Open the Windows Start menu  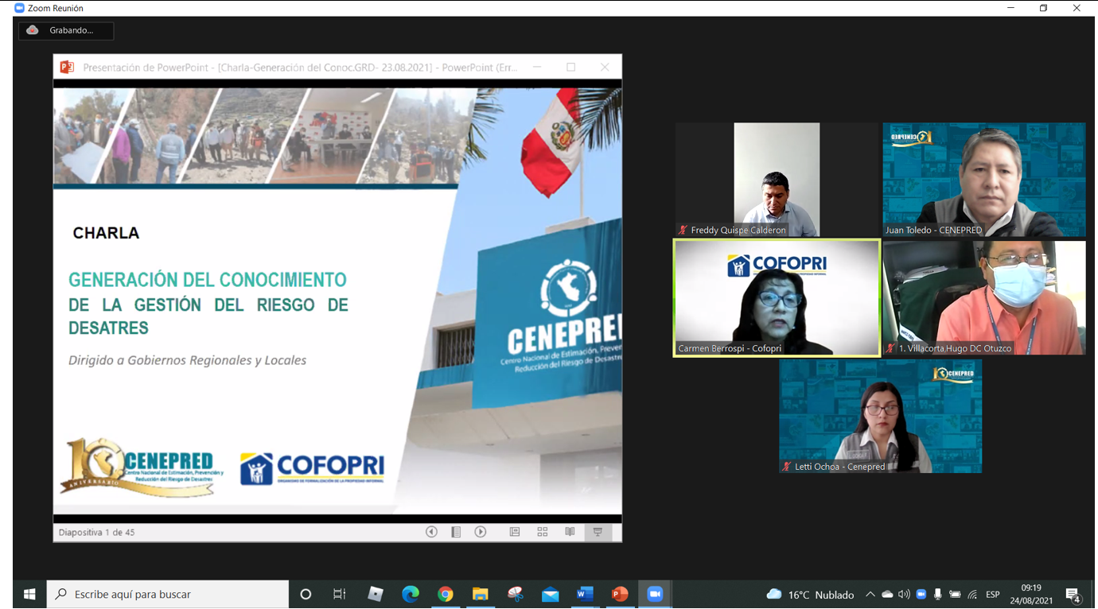coord(29,594)
